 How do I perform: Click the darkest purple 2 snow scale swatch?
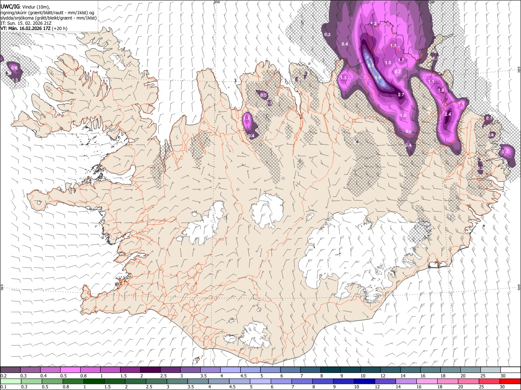pyautogui.click(x=150, y=370)
